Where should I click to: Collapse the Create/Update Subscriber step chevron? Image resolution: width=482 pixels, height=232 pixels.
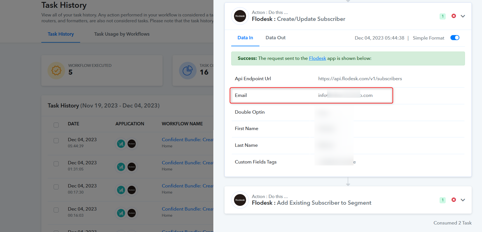(x=463, y=16)
